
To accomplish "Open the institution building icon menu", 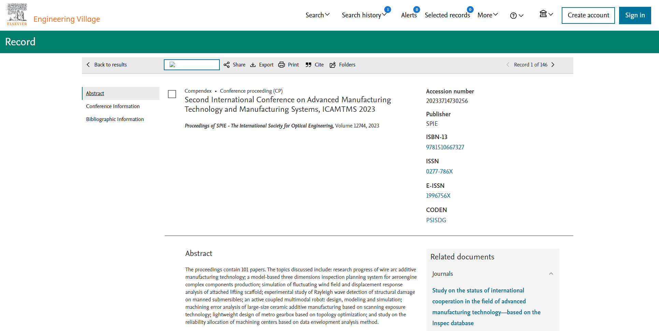I will [x=546, y=14].
